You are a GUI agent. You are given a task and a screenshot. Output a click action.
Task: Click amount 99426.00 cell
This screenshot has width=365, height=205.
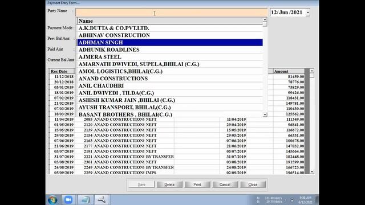pyautogui.click(x=289, y=92)
